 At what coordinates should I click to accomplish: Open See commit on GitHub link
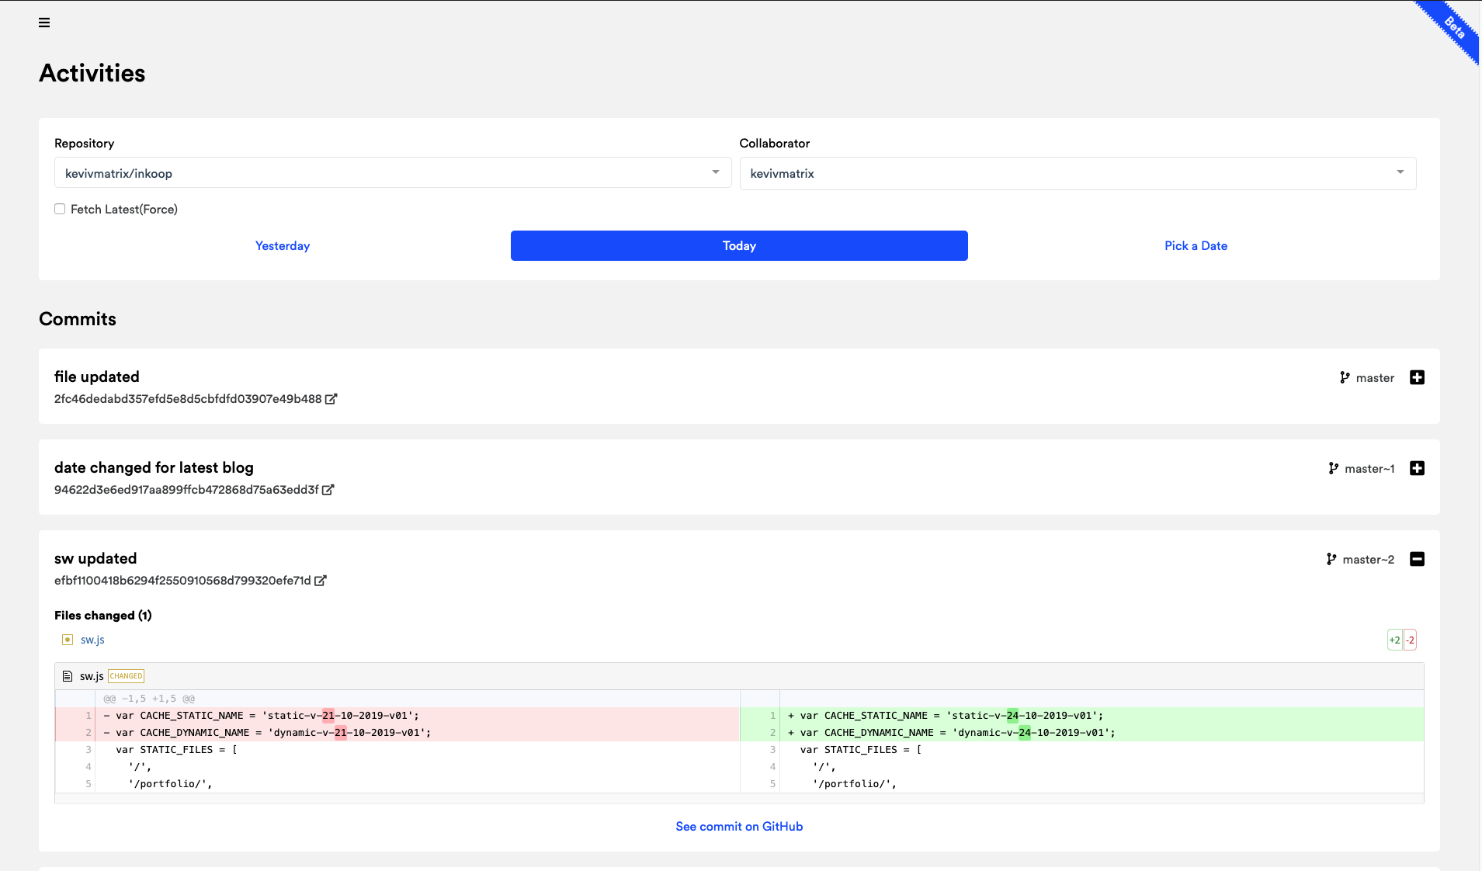[738, 826]
